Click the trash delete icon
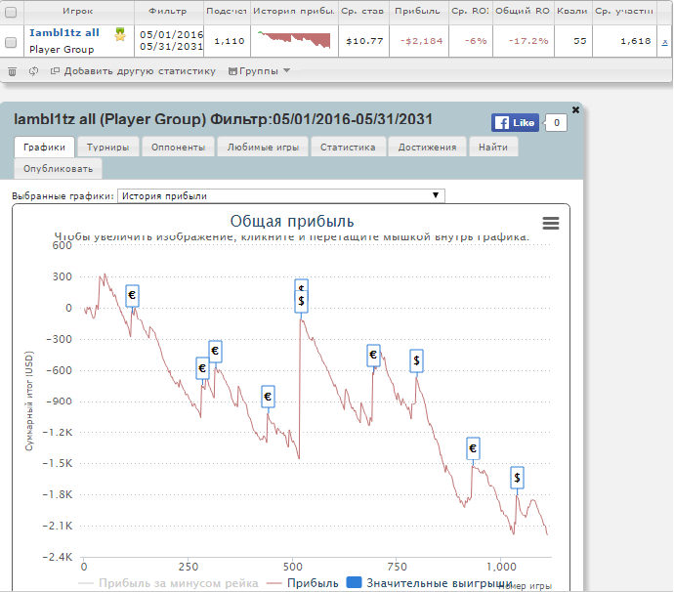 pos(12,71)
